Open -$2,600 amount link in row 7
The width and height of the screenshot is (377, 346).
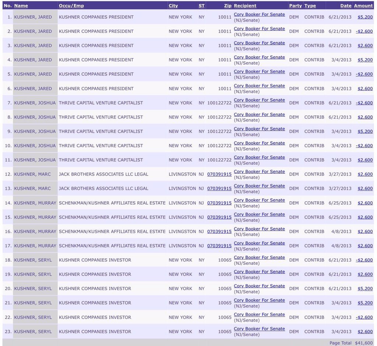364,103
